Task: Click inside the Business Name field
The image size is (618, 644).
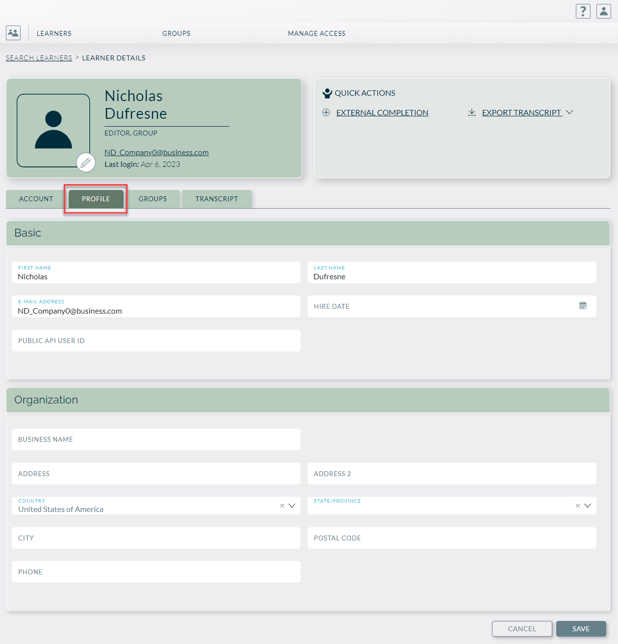Action: 156,439
